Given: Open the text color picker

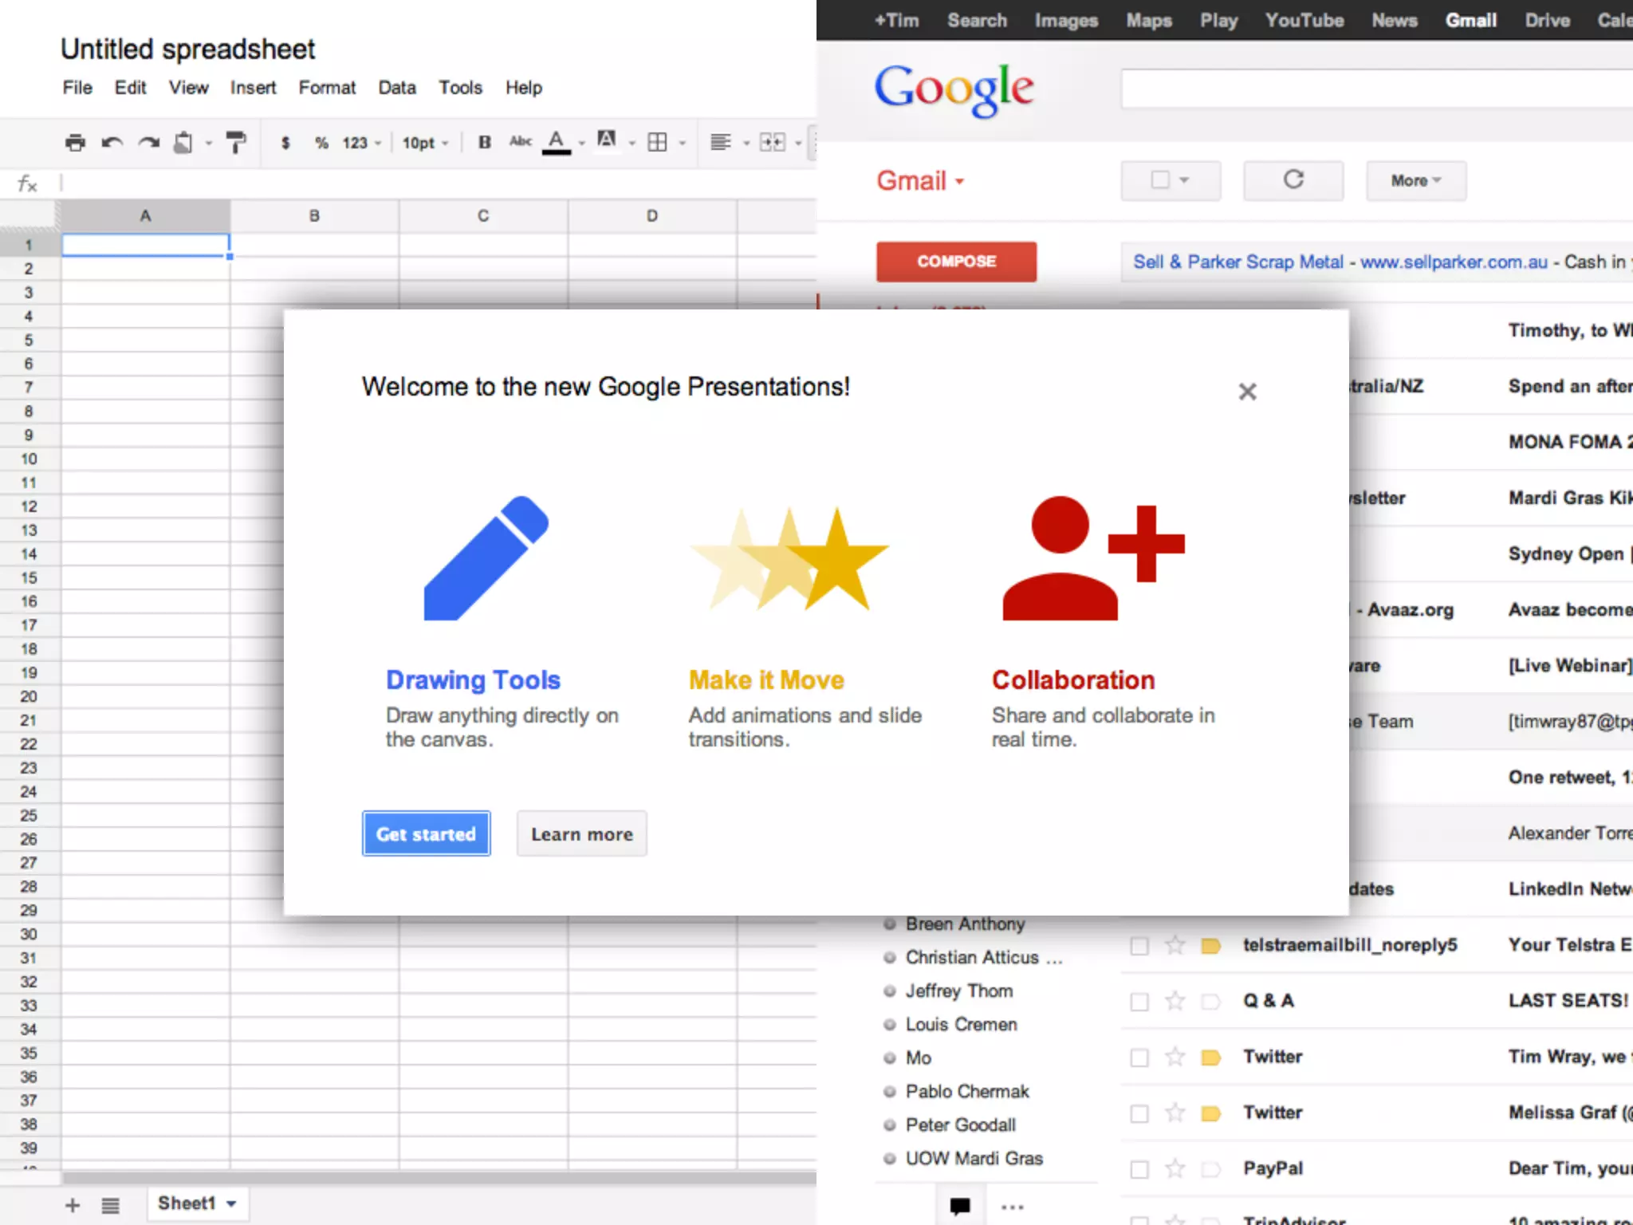Looking at the screenshot, I should (557, 142).
